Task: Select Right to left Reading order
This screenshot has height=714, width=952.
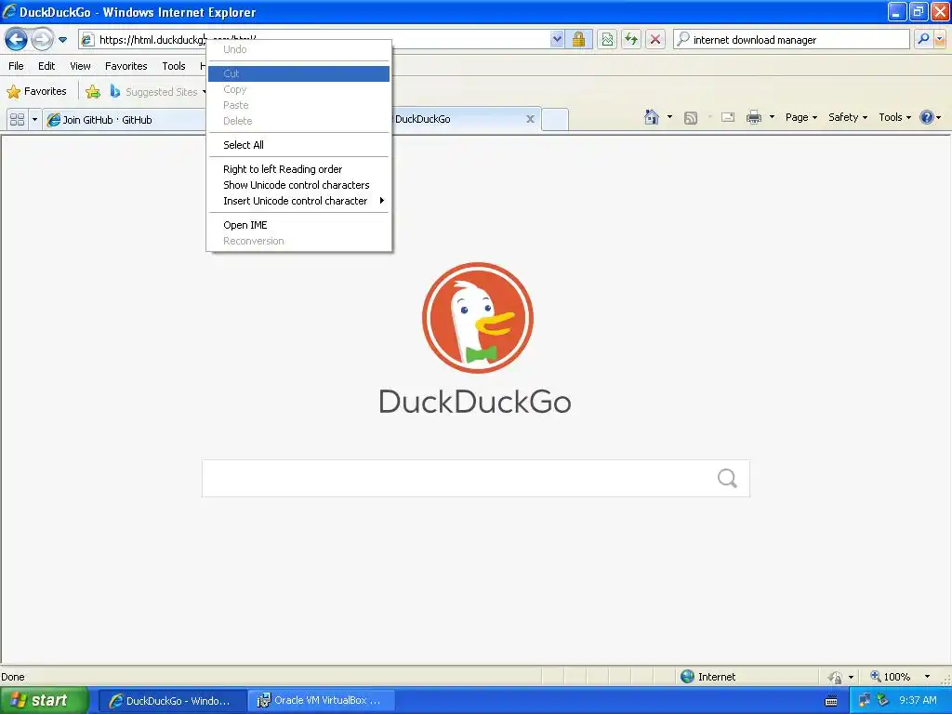Action: tap(298, 169)
